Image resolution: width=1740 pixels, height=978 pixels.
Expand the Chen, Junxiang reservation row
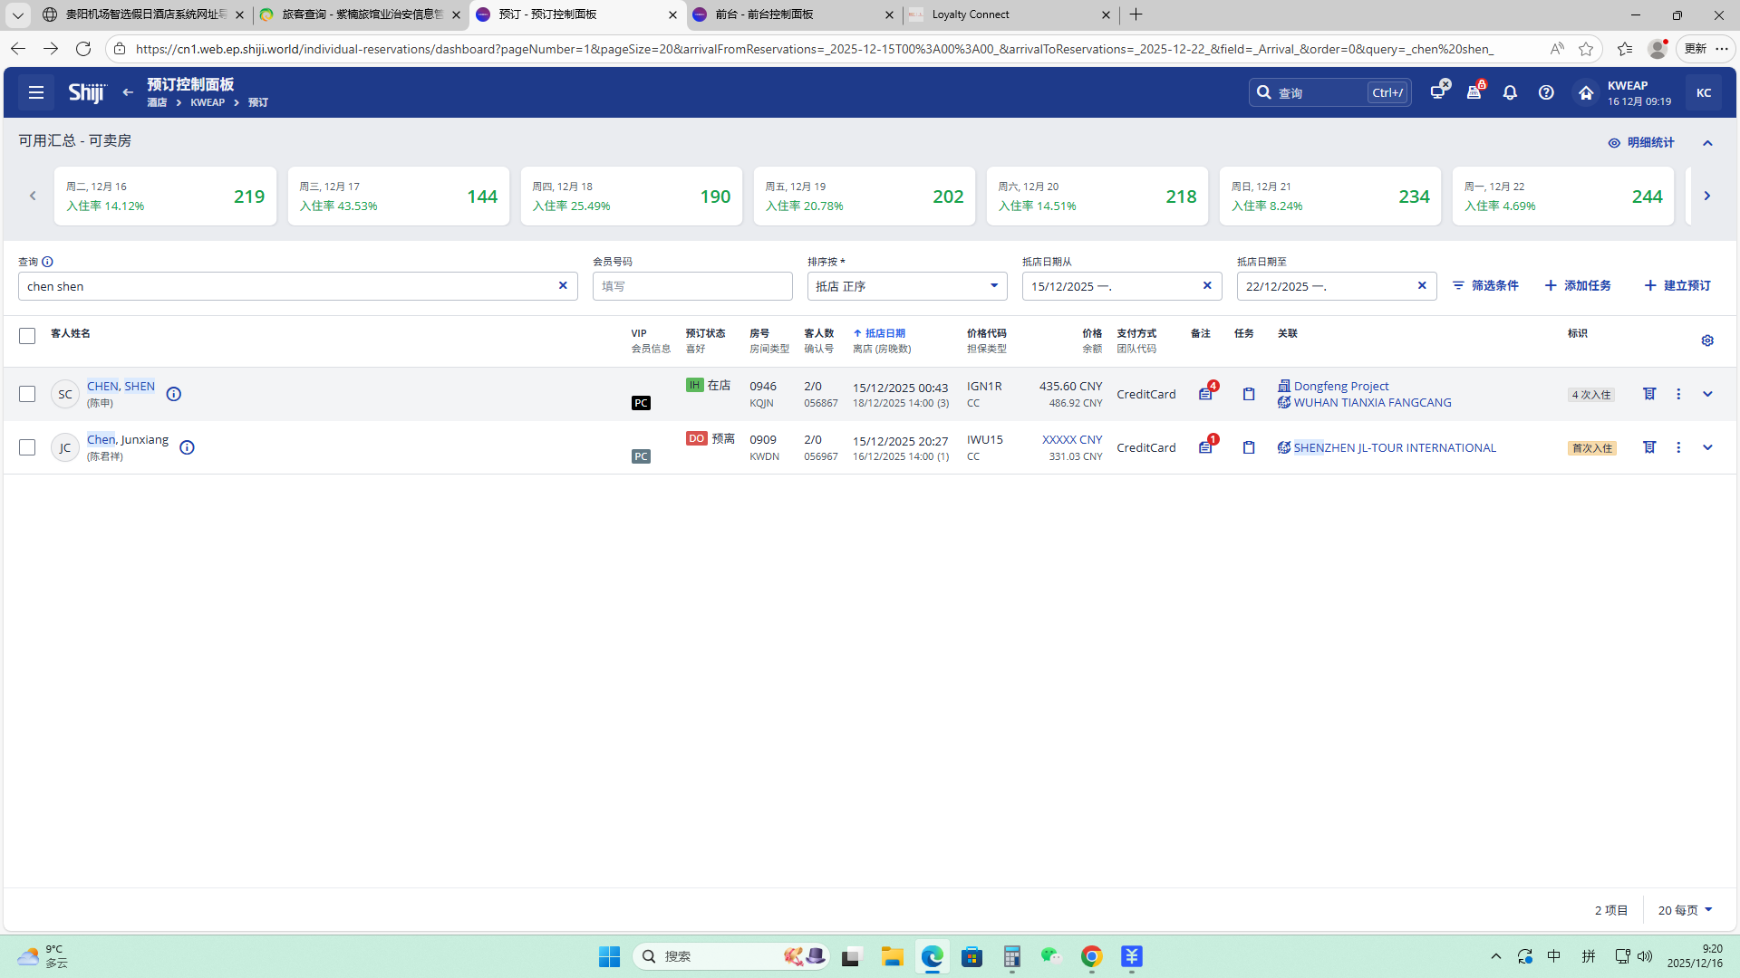1707,447
